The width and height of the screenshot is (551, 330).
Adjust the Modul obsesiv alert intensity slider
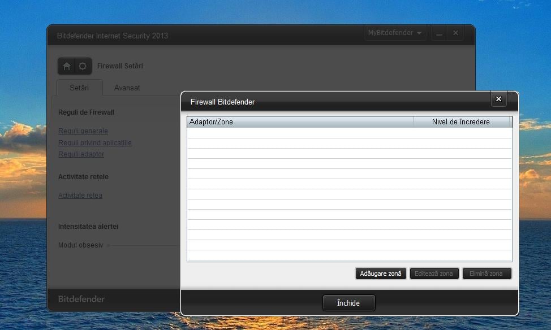144,245
